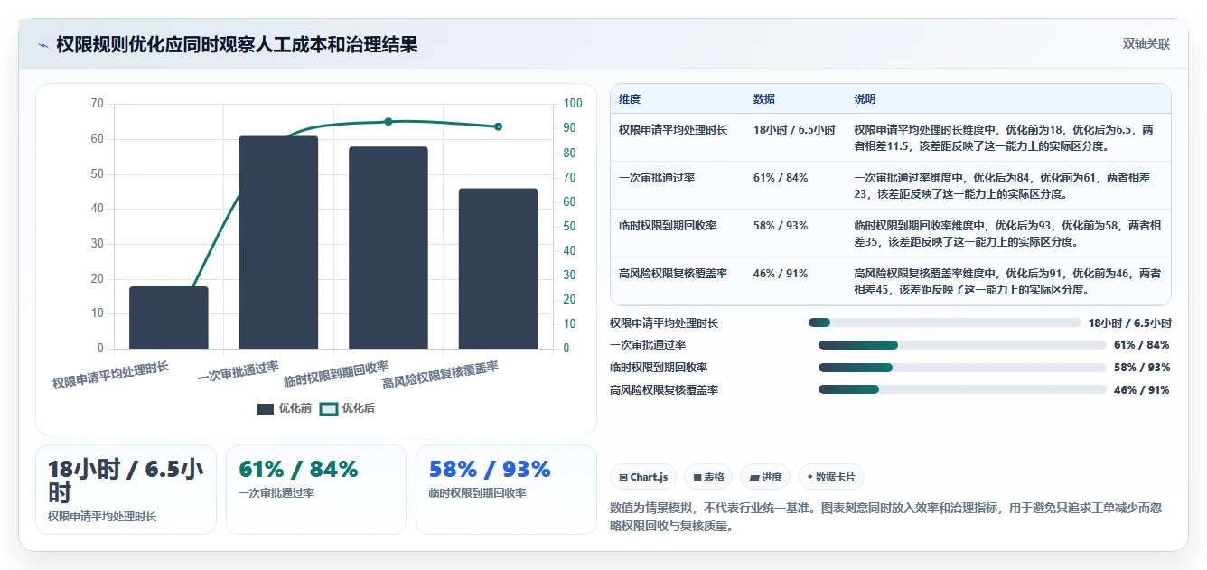Select table cell 权限申请平均处理时长

pos(673,130)
